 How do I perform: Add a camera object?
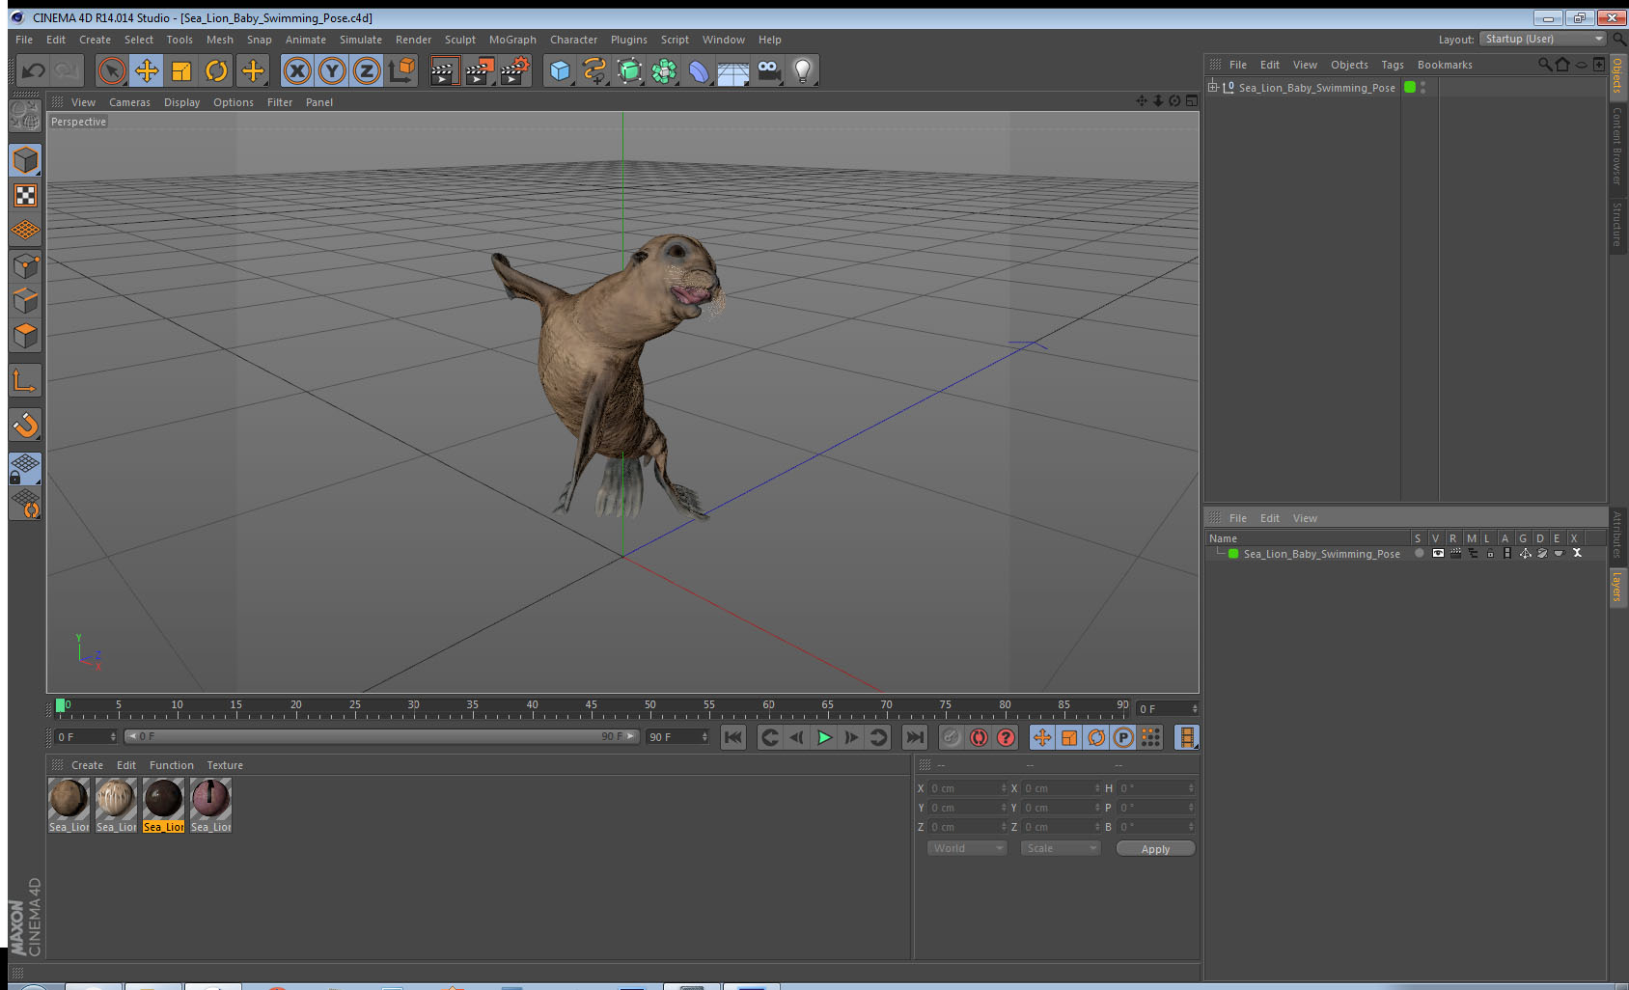[x=768, y=70]
